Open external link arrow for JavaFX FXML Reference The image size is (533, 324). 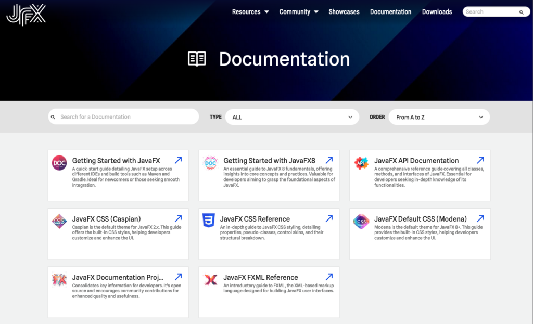(329, 277)
